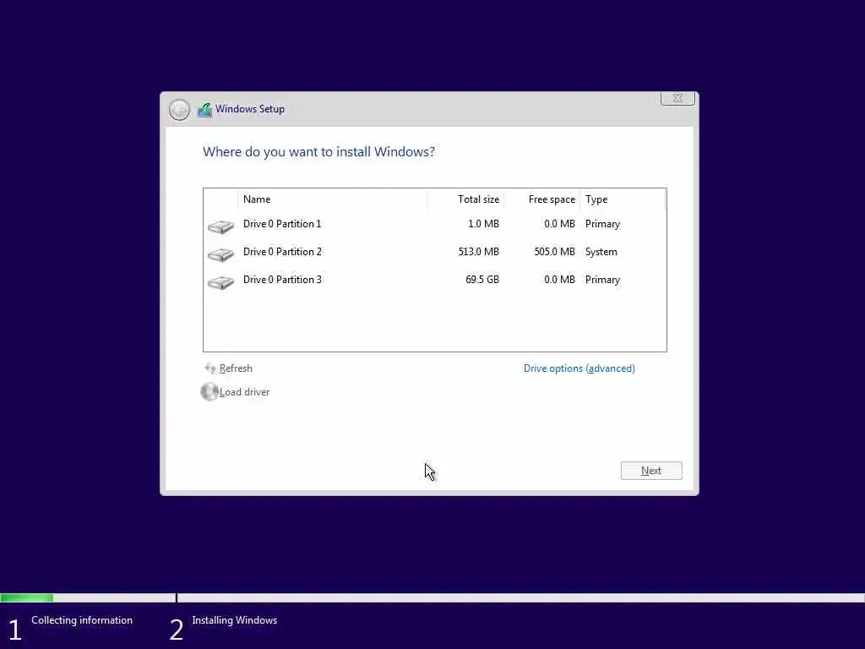Click the Load driver disc icon

[209, 392]
